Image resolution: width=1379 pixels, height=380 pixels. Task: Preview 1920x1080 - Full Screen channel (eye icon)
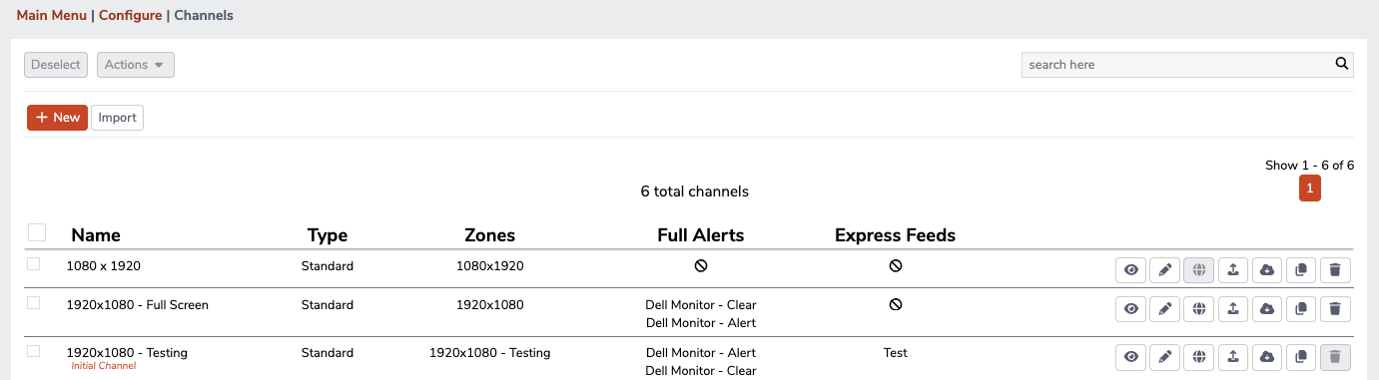pos(1130,309)
